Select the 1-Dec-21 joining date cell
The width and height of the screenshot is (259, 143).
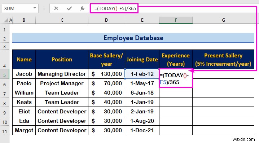tap(142, 130)
